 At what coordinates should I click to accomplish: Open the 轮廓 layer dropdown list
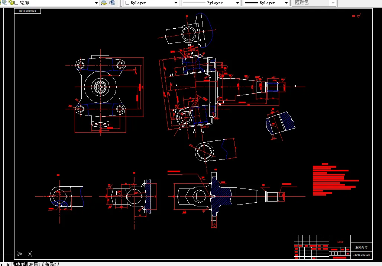tap(96, 3)
